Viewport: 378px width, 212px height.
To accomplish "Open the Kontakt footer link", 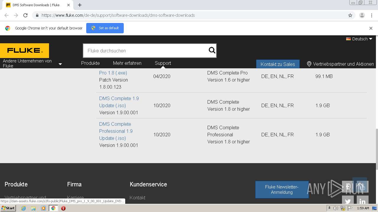I will [137, 198].
